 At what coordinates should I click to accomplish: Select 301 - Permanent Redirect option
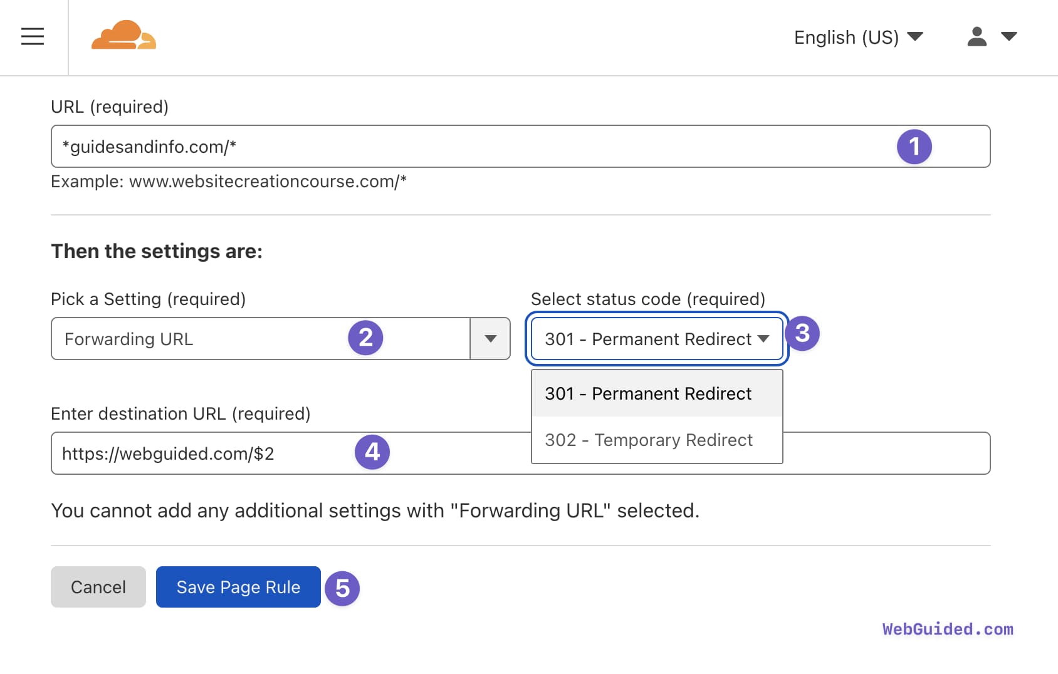pos(648,393)
